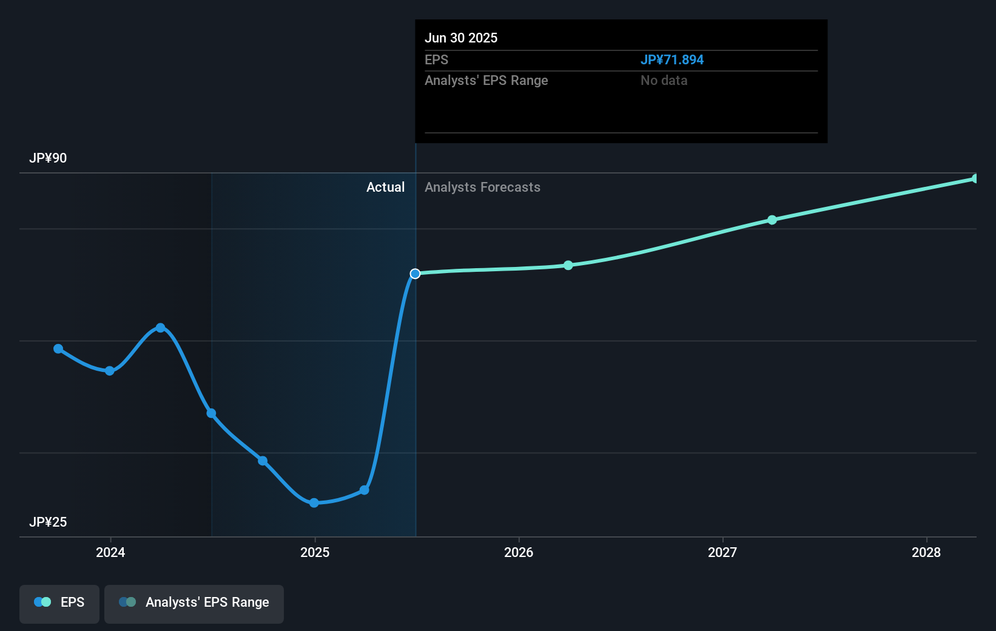996x631 pixels.
Task: Click the EPS point at the start of 2024
Action: click(110, 371)
